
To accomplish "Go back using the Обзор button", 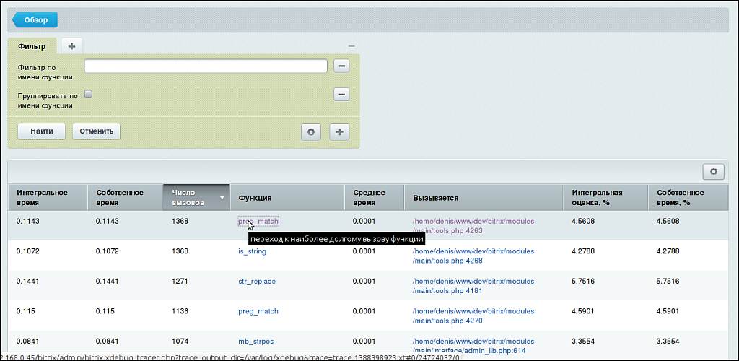I will click(x=35, y=20).
